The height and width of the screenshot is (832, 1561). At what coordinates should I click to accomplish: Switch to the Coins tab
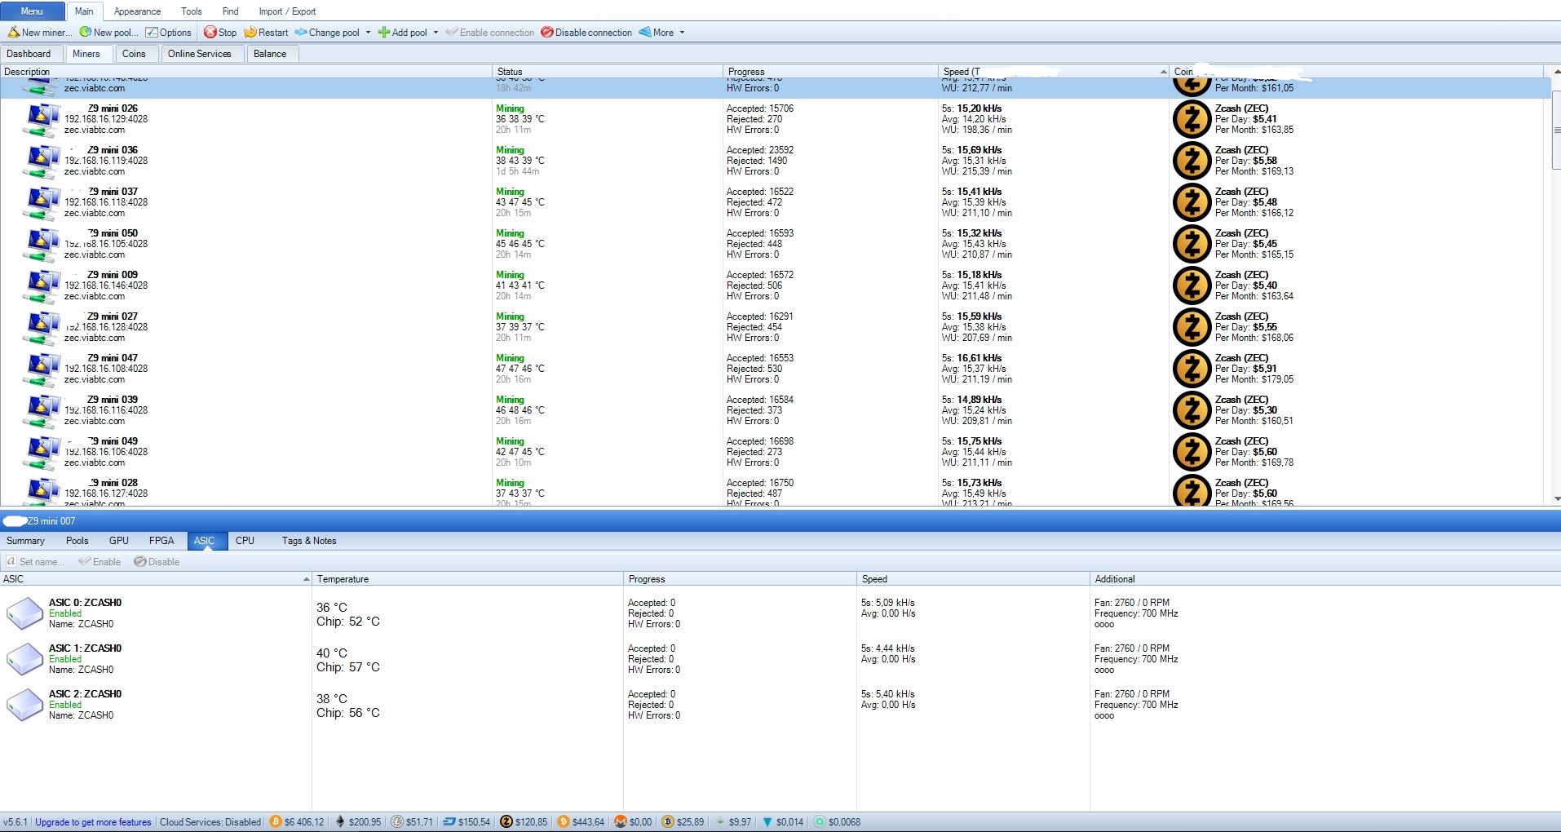(x=134, y=54)
